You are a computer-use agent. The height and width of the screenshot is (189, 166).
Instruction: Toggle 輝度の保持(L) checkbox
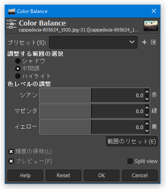11,152
